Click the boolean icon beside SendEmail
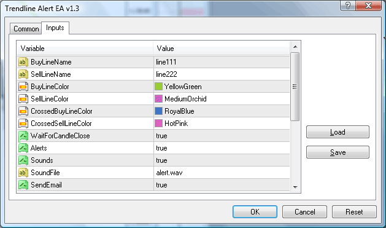 tap(23, 185)
